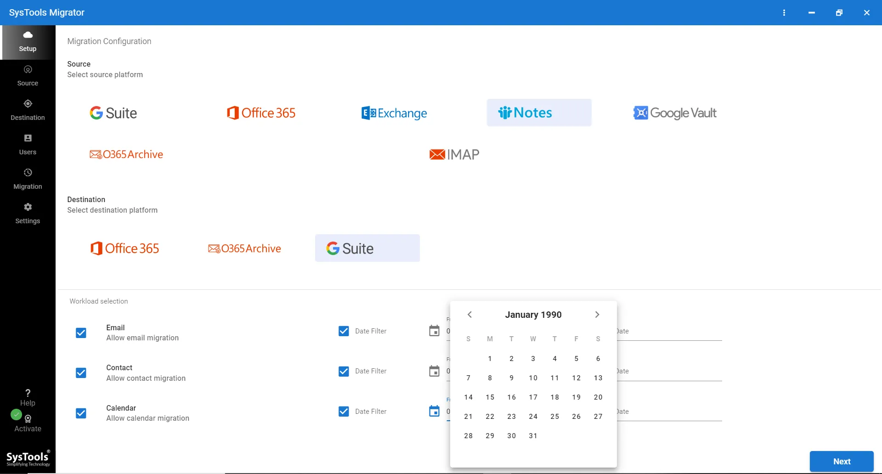Select Office 365 as source platform

point(261,113)
